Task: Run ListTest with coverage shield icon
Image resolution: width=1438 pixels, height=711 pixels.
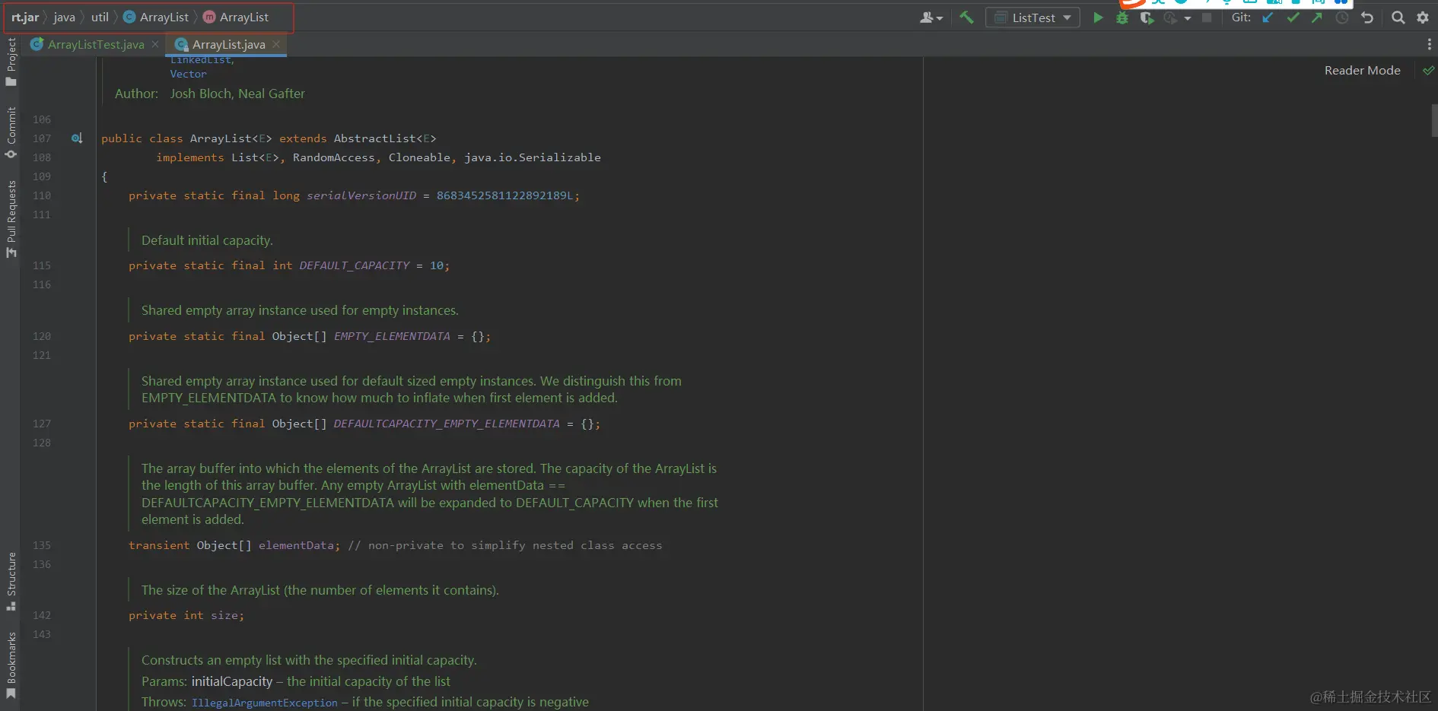Action: (1147, 17)
